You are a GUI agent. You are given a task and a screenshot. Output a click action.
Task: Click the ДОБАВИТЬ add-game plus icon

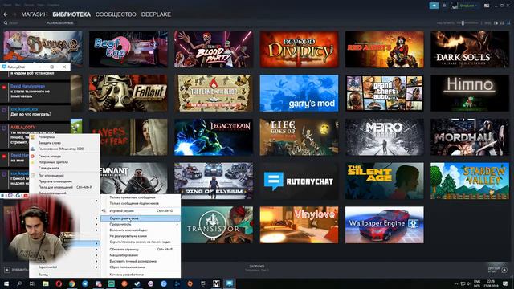(7, 270)
